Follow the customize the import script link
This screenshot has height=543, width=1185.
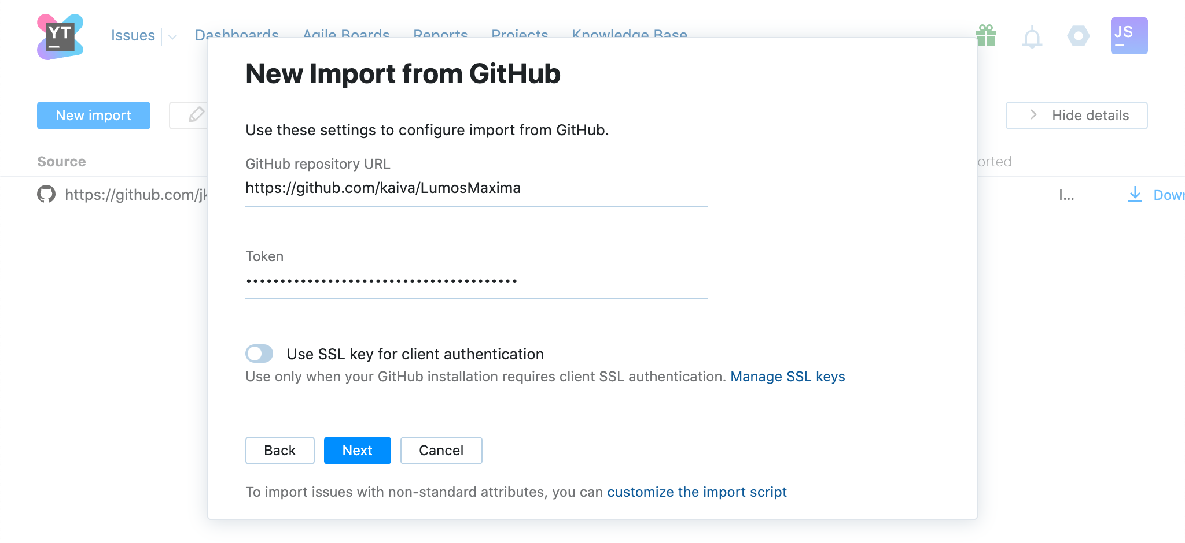point(697,492)
